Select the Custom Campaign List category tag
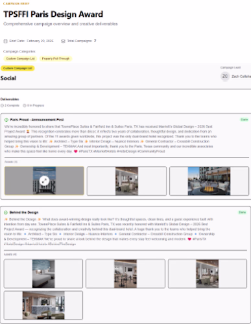Screen dimensions: 251x324 (20, 58)
